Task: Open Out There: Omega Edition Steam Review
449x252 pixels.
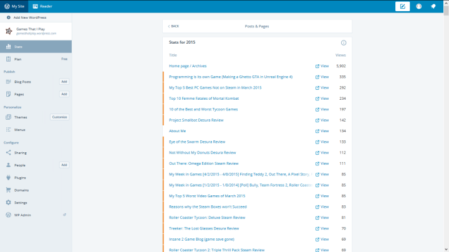Action: [x=203, y=163]
